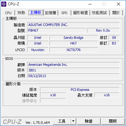Click BIOS vendor American Megatrends Inc.
Viewport: 126px width, 126px height.
[x=73, y=65]
